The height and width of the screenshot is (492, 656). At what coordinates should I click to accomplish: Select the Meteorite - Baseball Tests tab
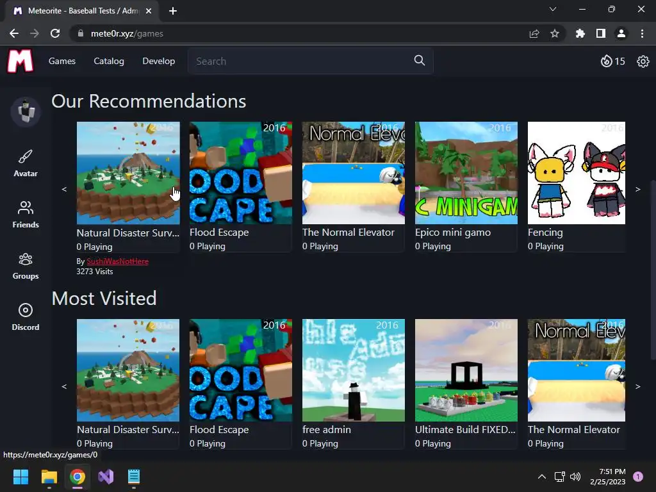pos(83,11)
